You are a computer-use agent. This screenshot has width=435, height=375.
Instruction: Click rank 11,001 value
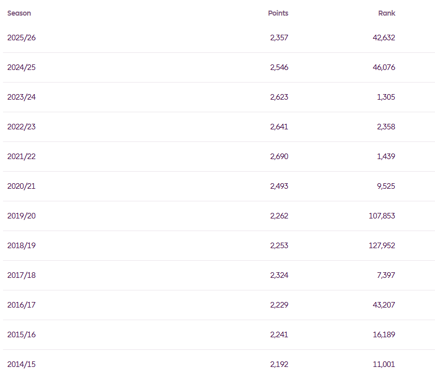click(384, 364)
